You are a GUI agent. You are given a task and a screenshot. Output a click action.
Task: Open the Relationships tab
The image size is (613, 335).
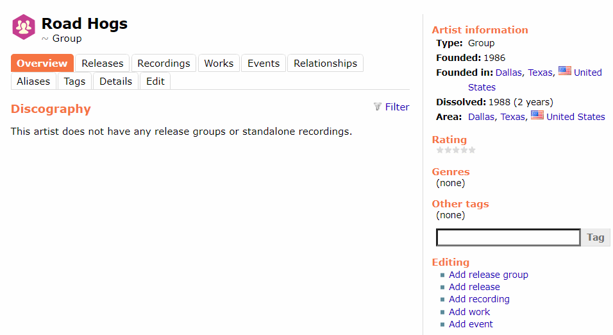(x=325, y=64)
